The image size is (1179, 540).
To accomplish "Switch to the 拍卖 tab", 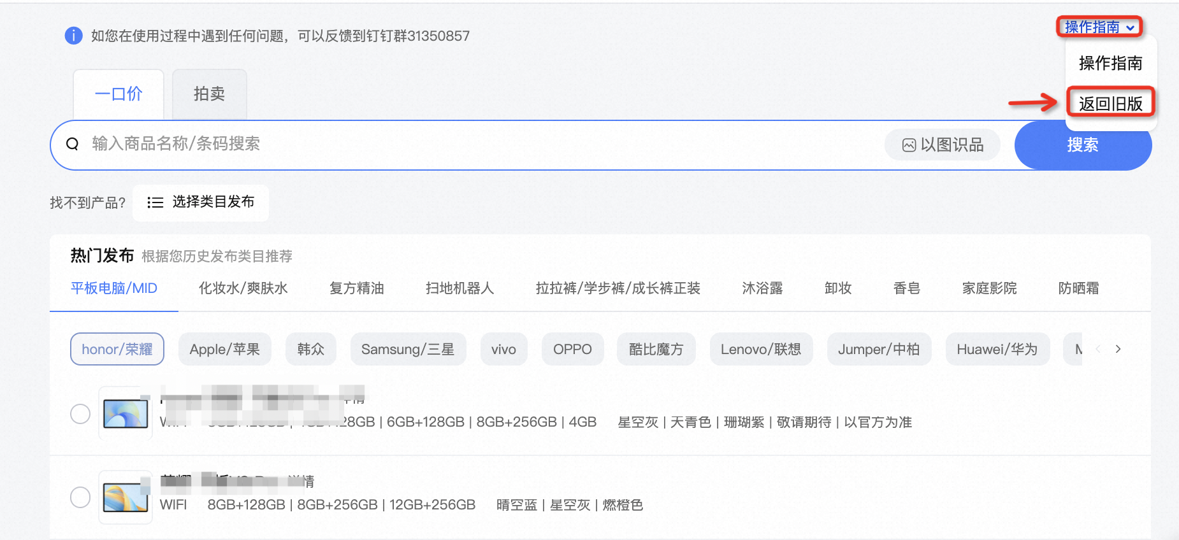I will pos(210,94).
